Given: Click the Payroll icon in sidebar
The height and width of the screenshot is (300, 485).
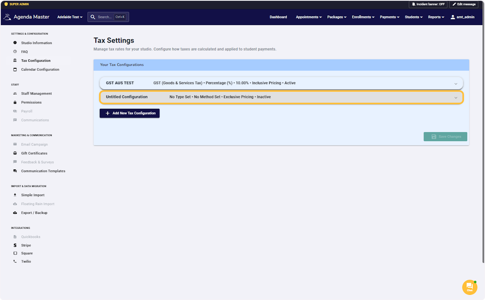Looking at the screenshot, I should coord(15,111).
